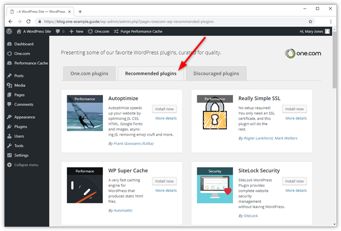View the site lock security icon
The height and width of the screenshot is (231, 341).
(x=40, y=21)
